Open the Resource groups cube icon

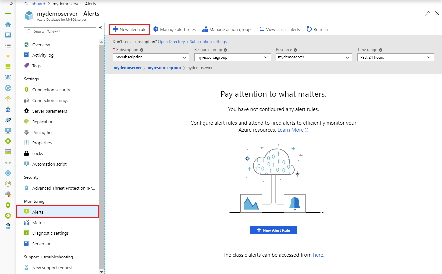(8, 77)
